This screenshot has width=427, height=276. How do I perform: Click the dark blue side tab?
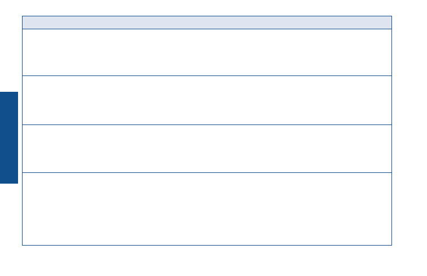tap(9, 137)
